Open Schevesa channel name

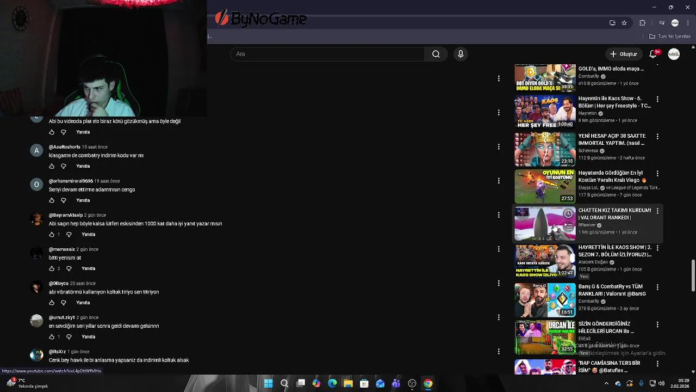point(588,151)
